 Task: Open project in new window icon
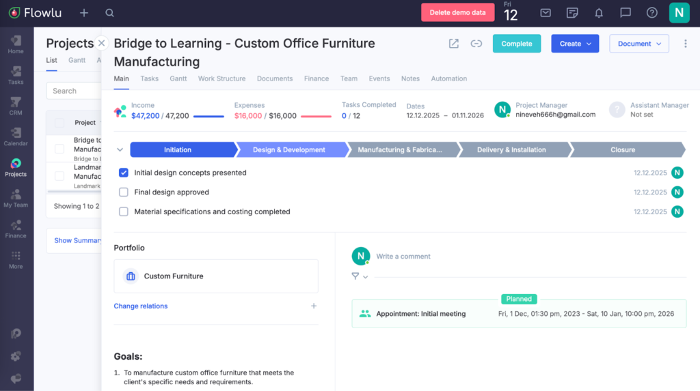pos(454,43)
